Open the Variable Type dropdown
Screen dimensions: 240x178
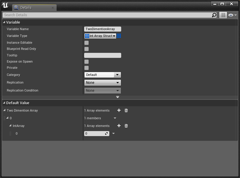coord(100,36)
